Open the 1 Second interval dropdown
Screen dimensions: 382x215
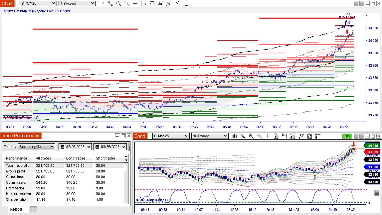coord(77,4)
